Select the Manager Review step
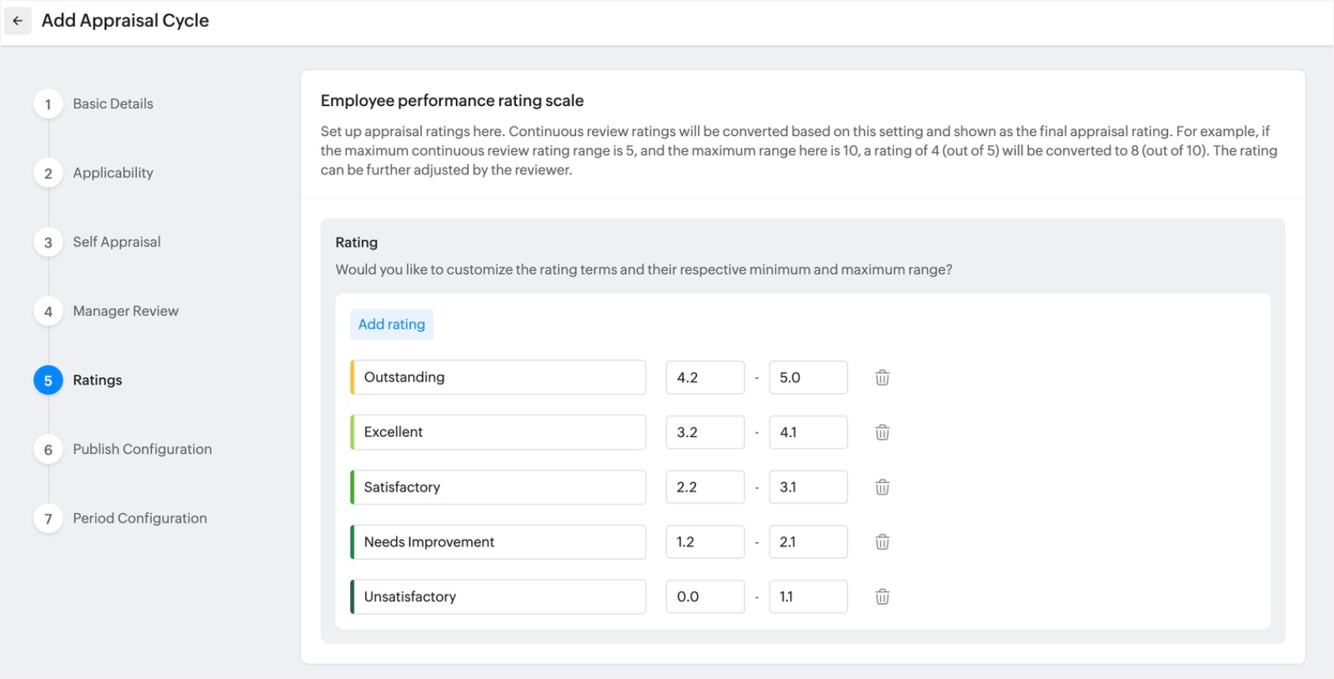 coord(126,311)
